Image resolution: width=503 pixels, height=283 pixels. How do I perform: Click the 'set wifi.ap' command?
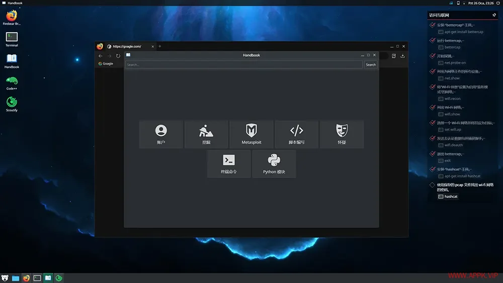(449, 130)
